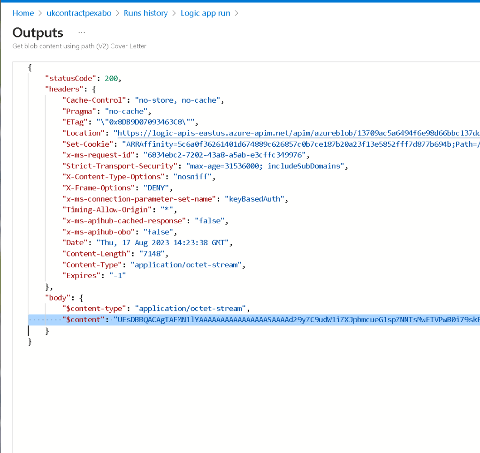Viewport: 480px width, 453px height.
Task: Select the "x-ms-apihub-obo" key
Action: click(x=98, y=232)
